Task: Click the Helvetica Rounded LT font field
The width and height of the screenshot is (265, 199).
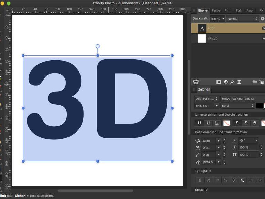Action: click(242, 99)
